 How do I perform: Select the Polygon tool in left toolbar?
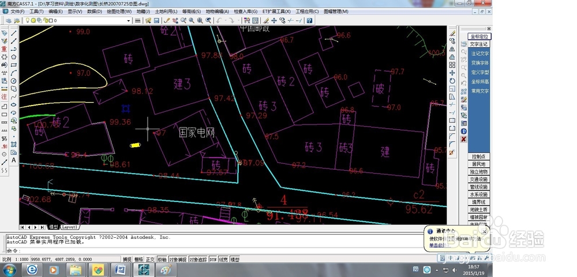[x=14, y=57]
